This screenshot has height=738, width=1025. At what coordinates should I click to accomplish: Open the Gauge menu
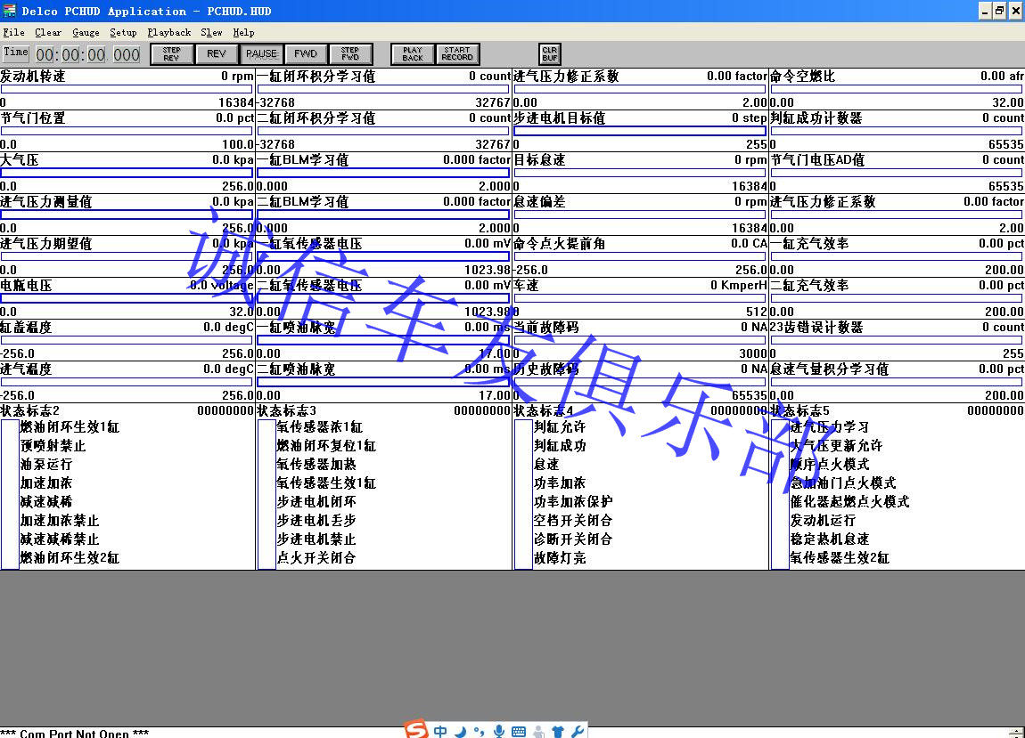tap(86, 32)
